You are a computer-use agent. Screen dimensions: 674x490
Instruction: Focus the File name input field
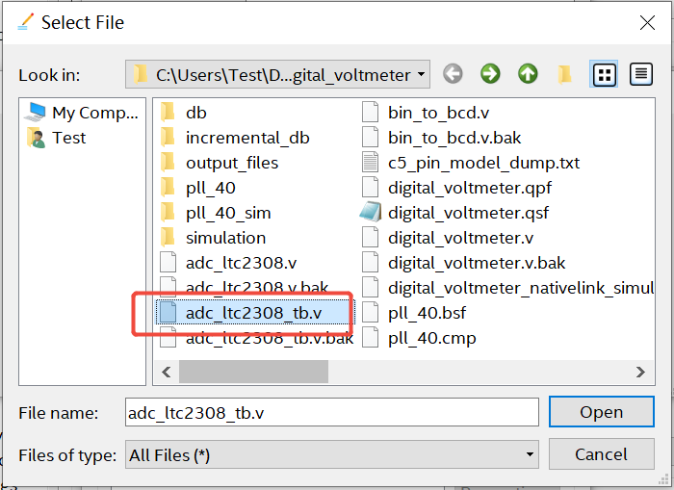pos(332,412)
